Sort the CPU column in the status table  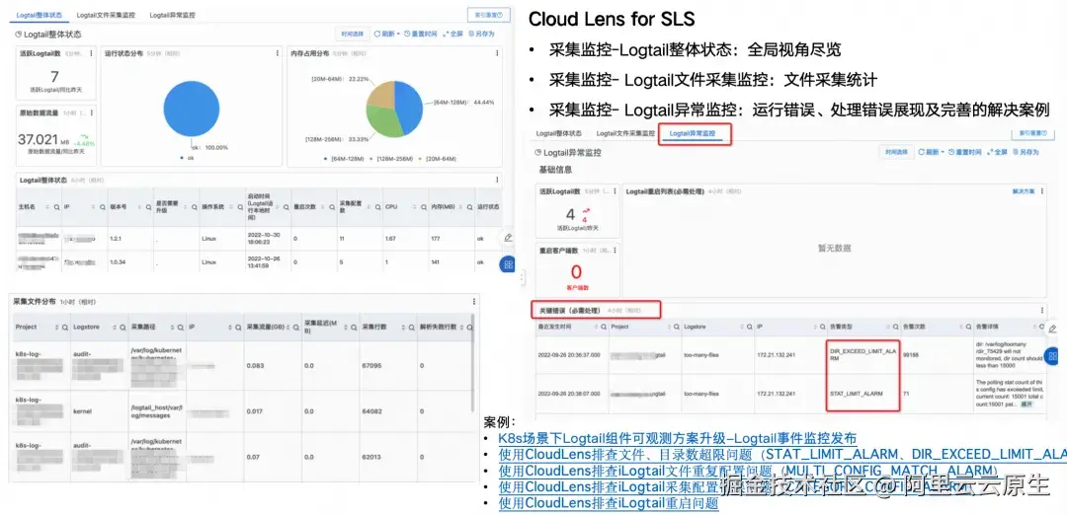(x=416, y=206)
